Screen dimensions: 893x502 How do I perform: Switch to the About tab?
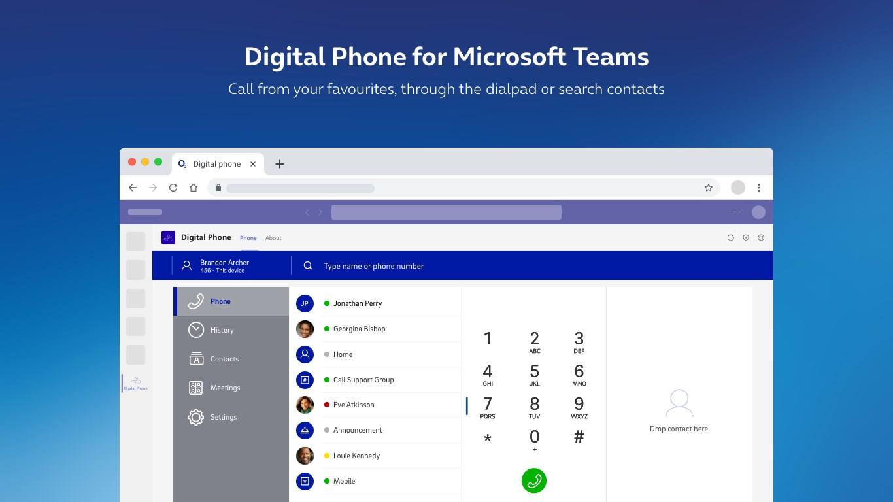[x=273, y=238]
